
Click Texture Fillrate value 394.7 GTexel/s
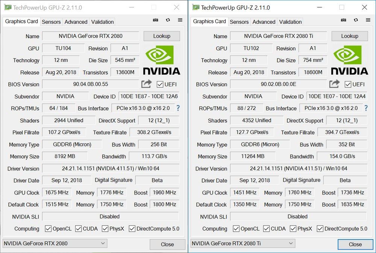tap(342, 132)
